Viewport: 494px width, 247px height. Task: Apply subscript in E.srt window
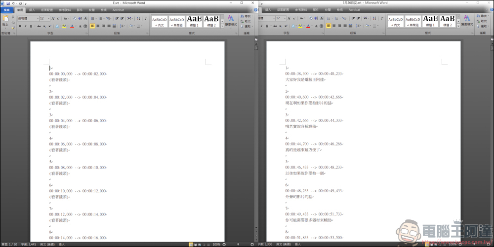pyautogui.click(x=44, y=26)
